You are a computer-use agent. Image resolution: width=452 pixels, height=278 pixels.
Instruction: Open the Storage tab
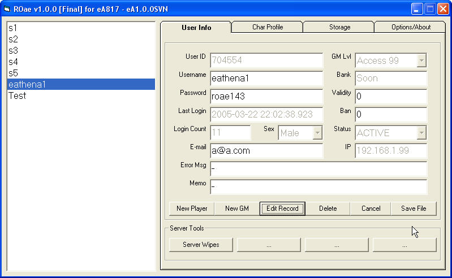point(339,27)
